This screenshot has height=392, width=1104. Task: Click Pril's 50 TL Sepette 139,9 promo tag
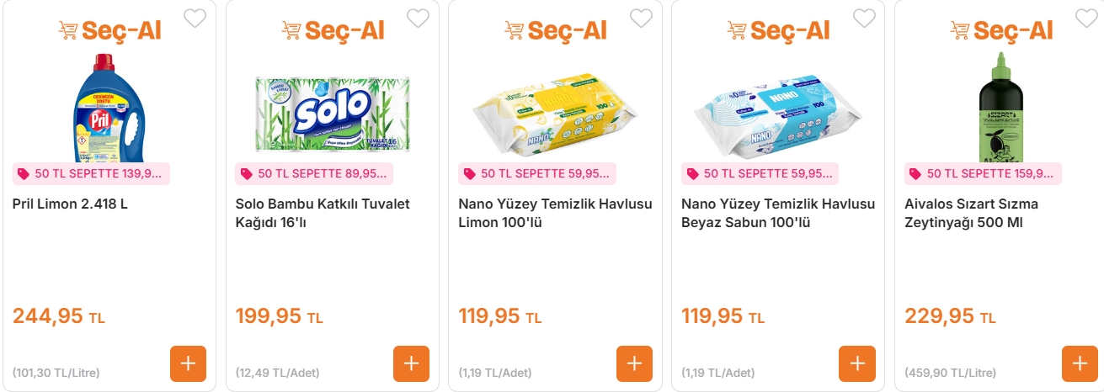click(x=92, y=174)
